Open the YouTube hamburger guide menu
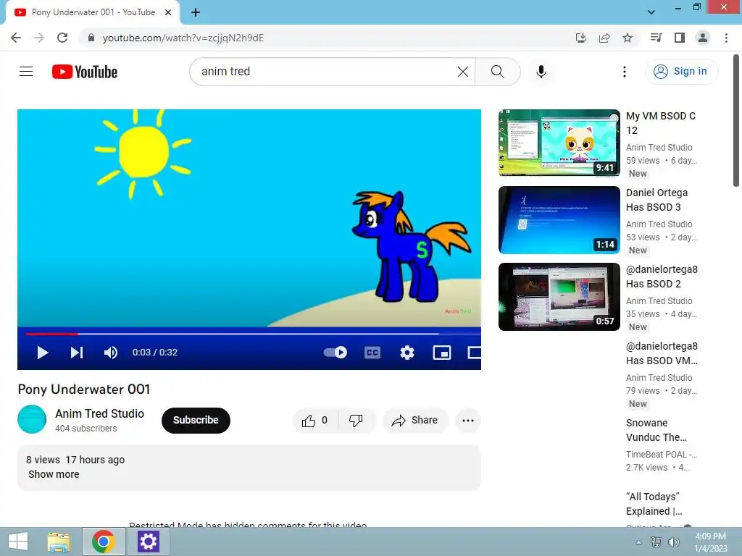 pyautogui.click(x=26, y=72)
